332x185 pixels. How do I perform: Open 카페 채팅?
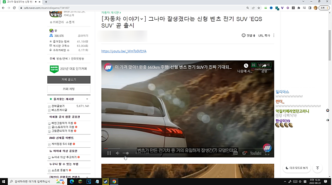pos(69,89)
